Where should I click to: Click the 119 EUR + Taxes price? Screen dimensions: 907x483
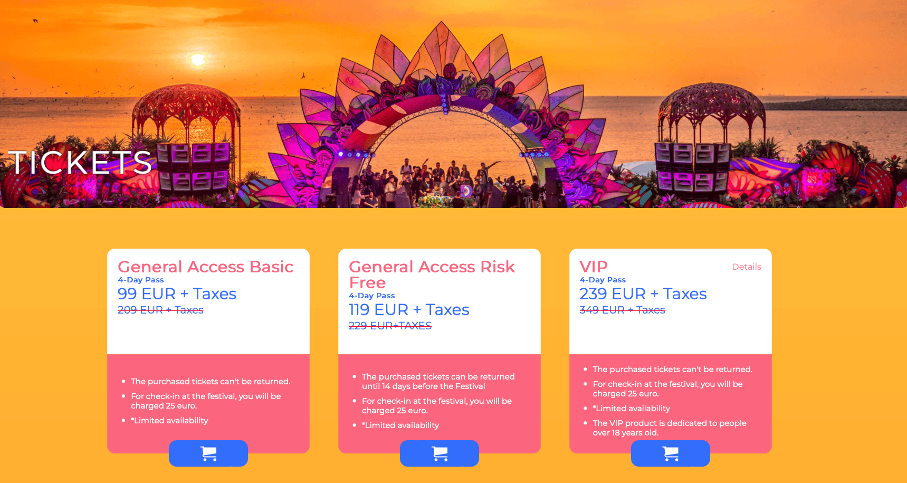[409, 309]
